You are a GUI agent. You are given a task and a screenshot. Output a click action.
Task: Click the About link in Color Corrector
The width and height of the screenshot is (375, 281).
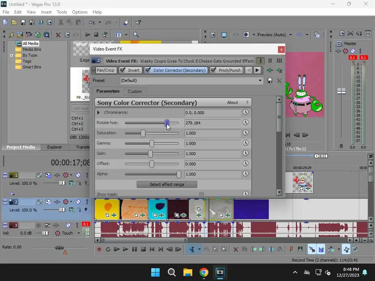233,102
